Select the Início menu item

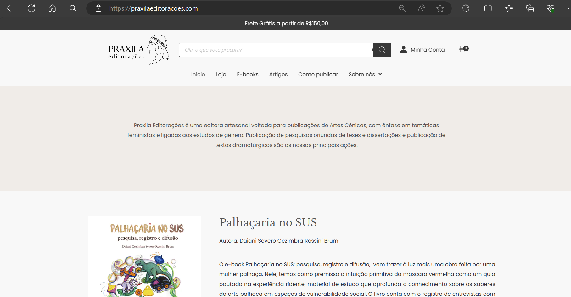pyautogui.click(x=198, y=74)
